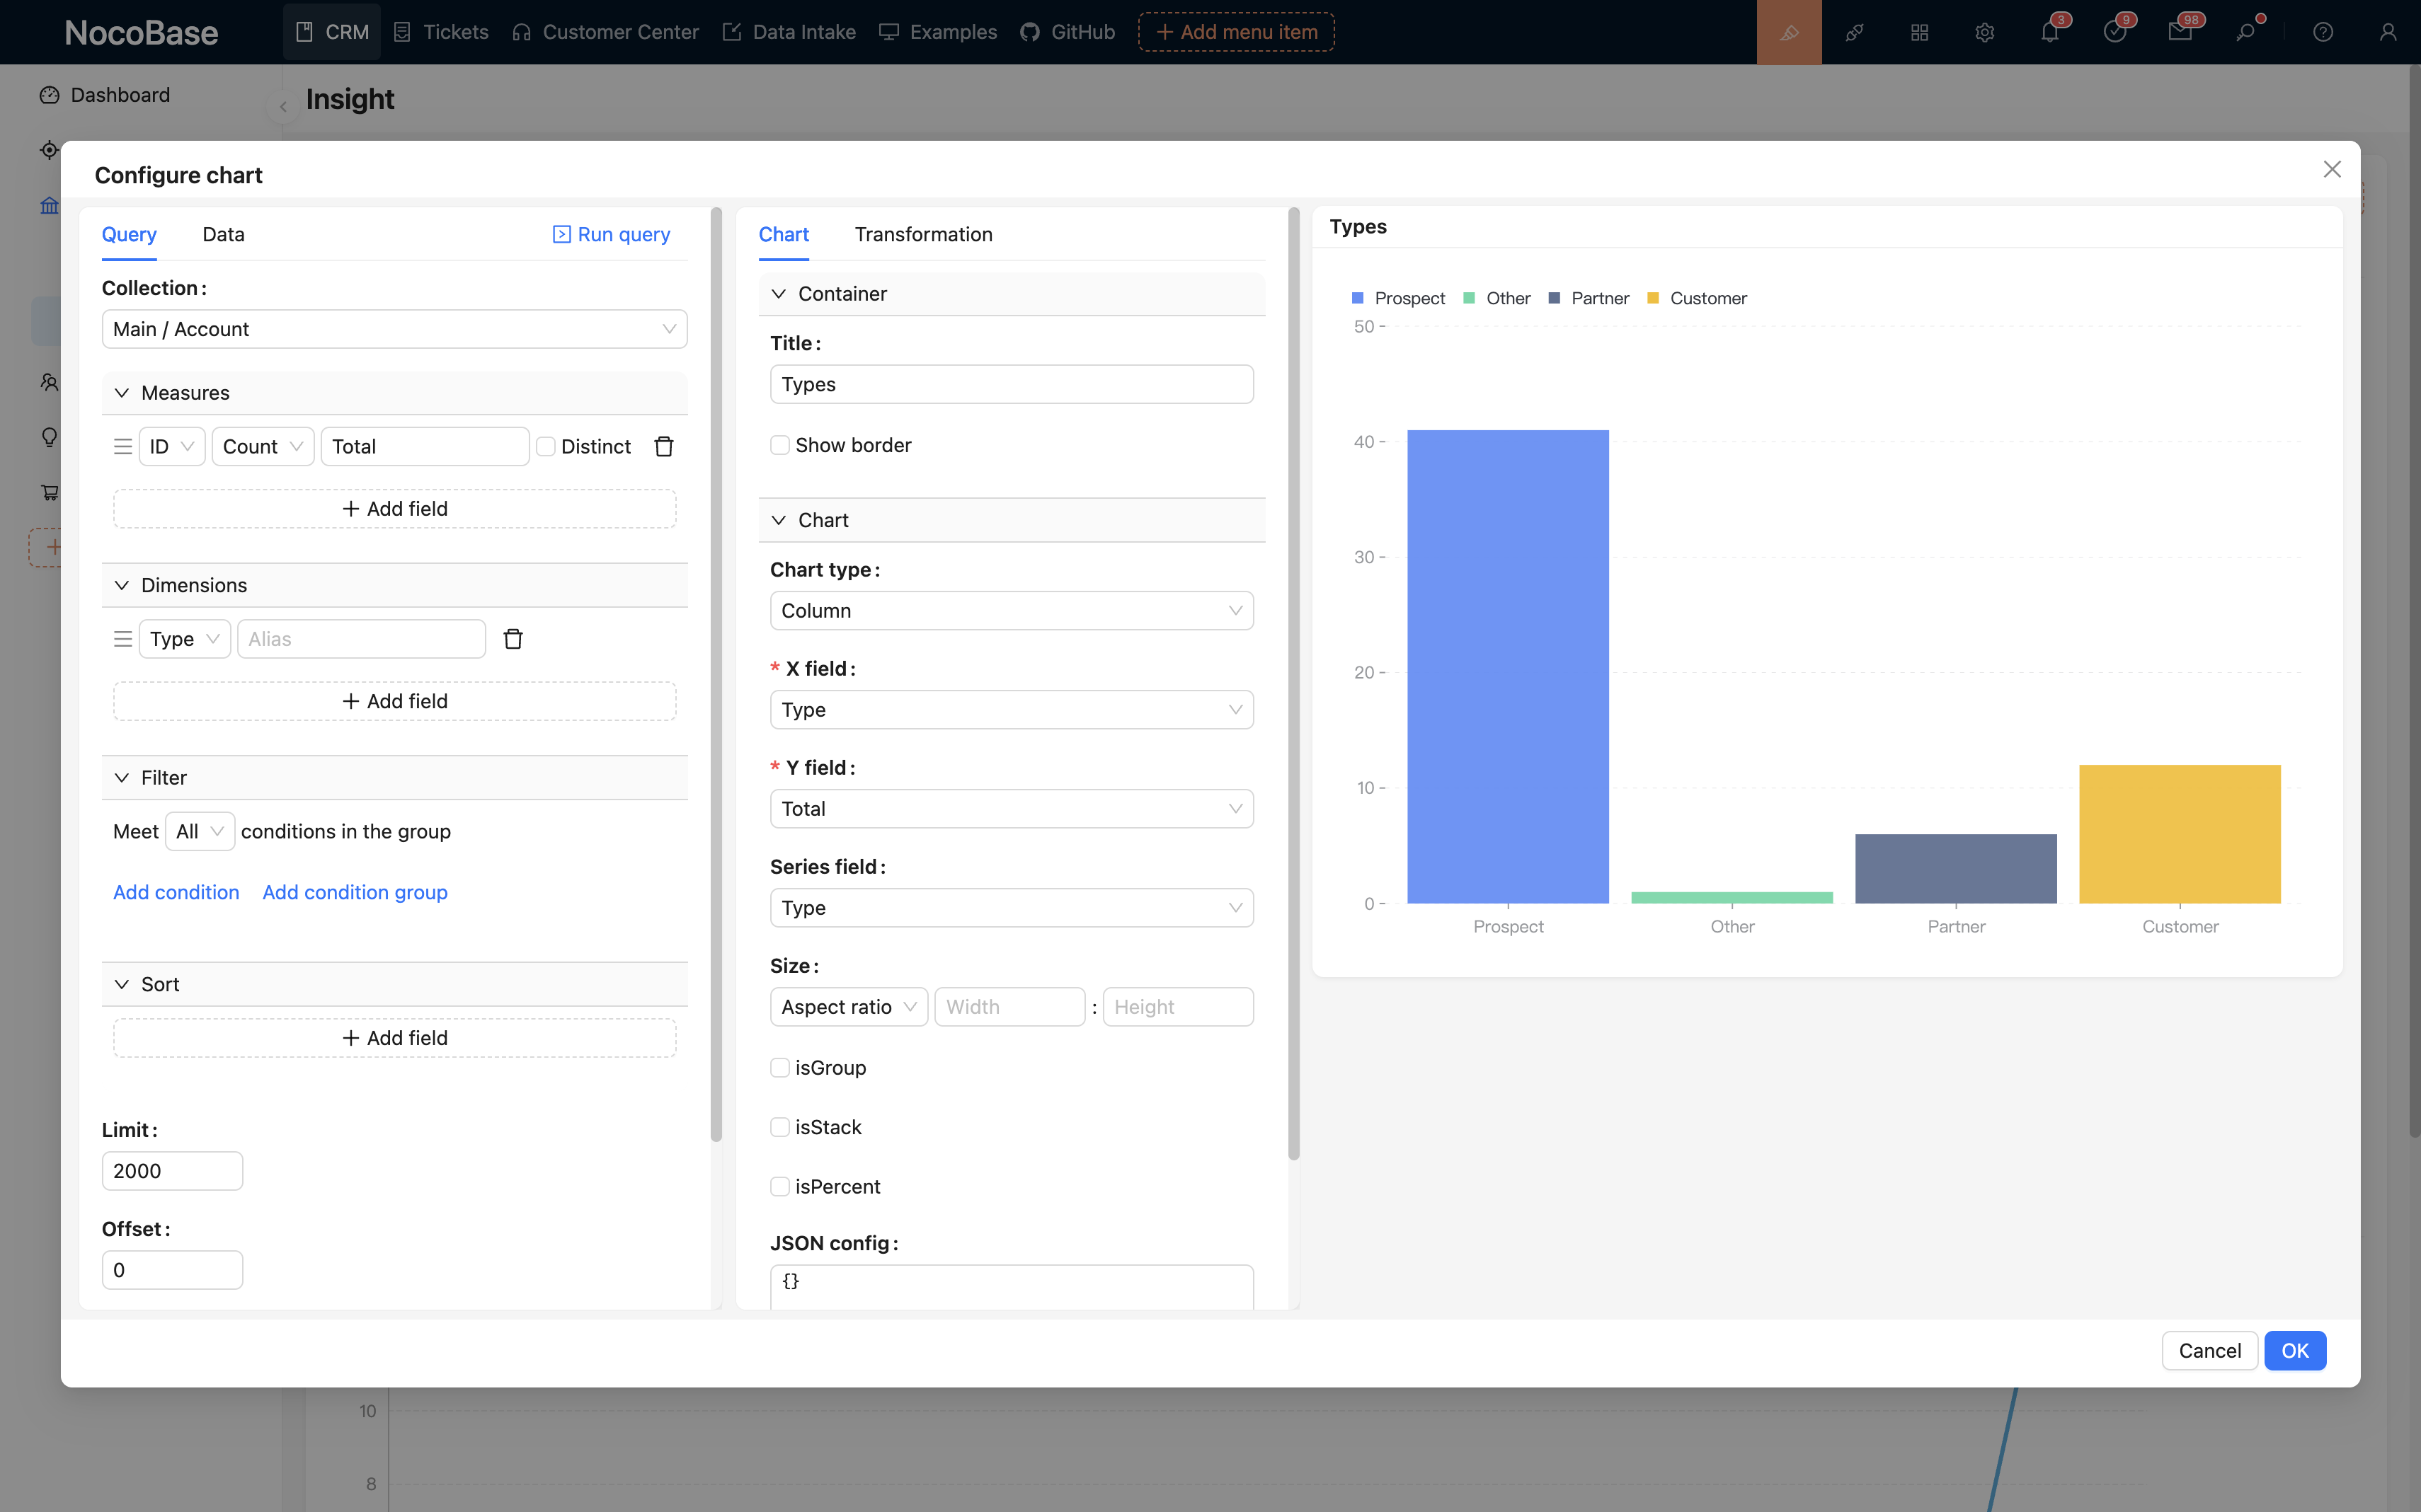This screenshot has height=1512, width=2421.
Task: Click the Limit input field
Action: click(x=172, y=1170)
